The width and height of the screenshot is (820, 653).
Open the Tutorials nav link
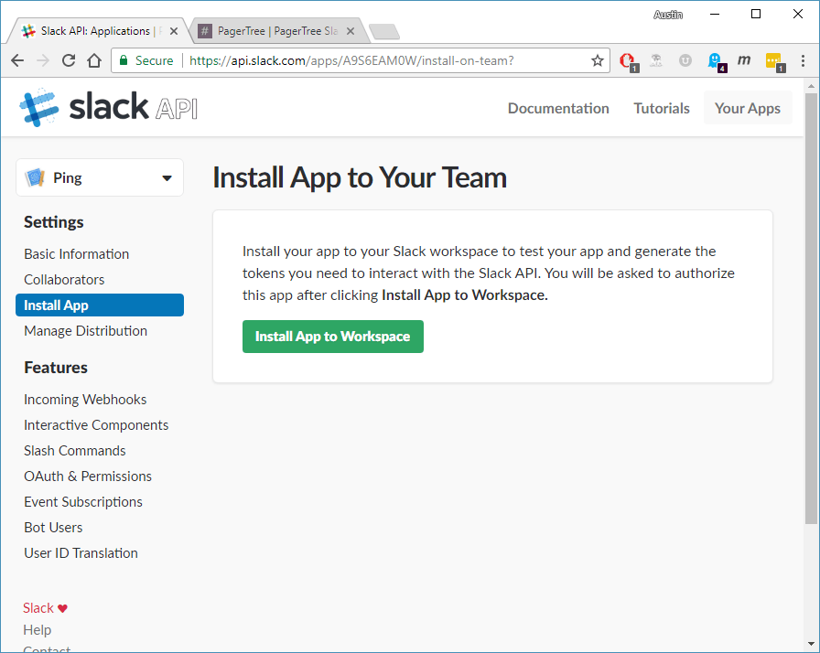pos(662,108)
